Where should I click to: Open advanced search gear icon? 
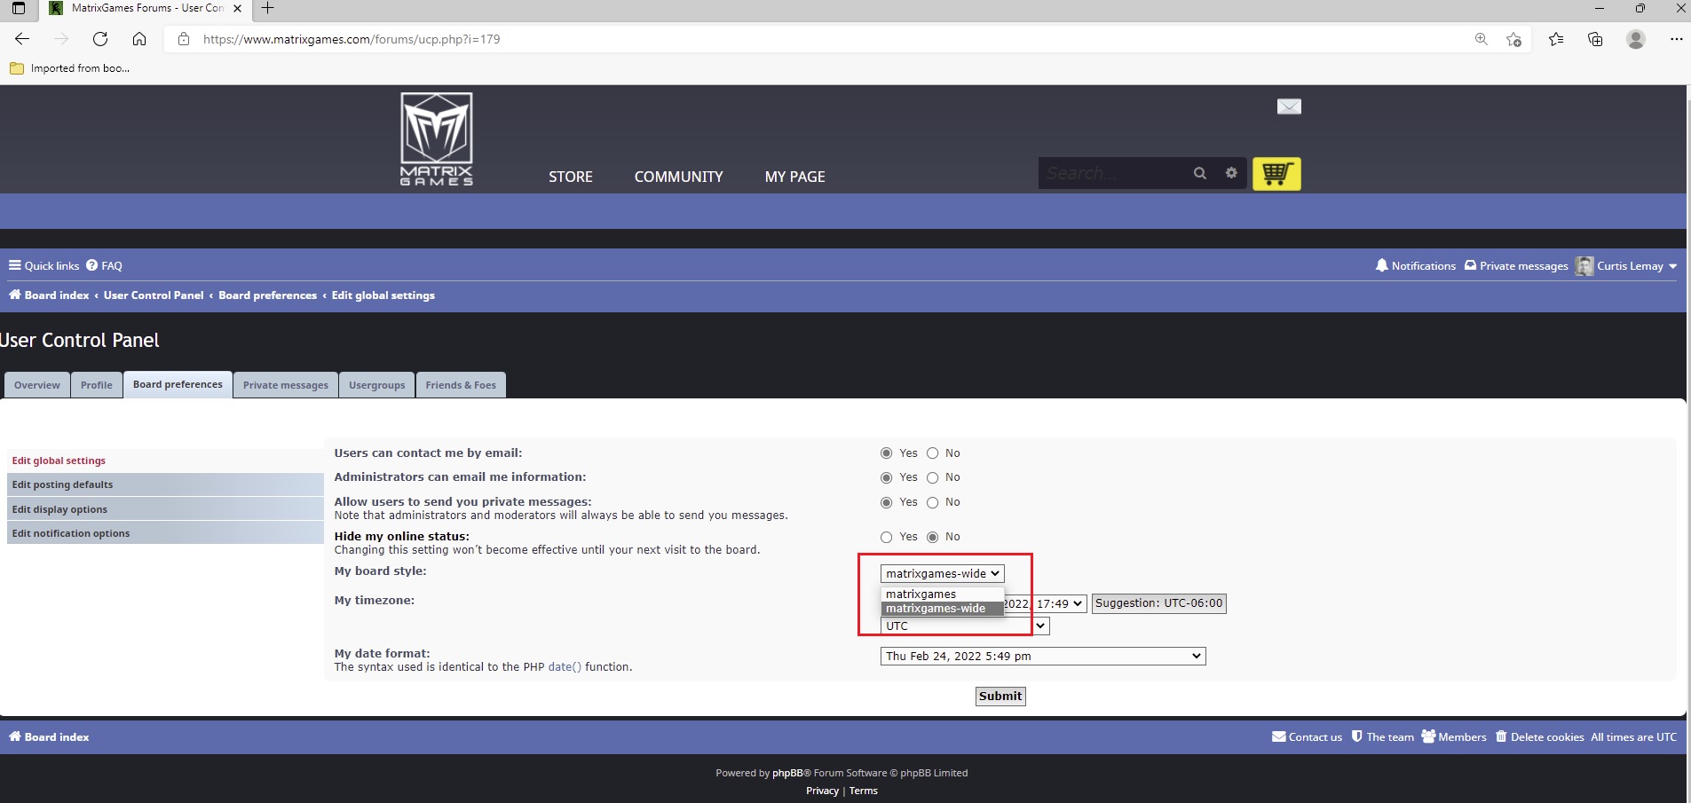coord(1231,173)
